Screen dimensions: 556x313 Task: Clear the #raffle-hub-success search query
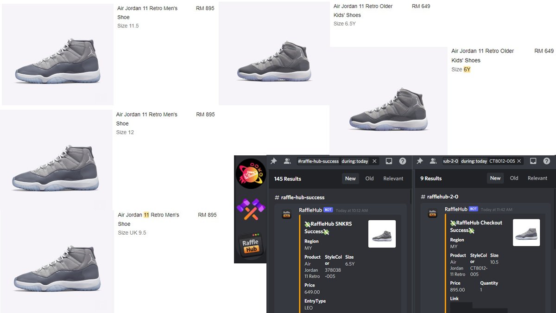coord(375,161)
